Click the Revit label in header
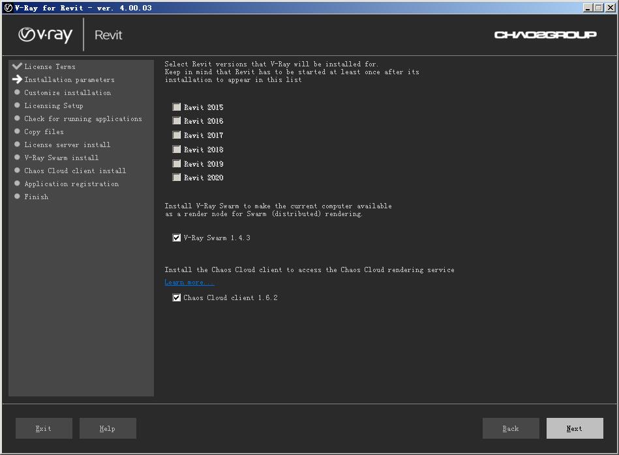 click(x=108, y=35)
